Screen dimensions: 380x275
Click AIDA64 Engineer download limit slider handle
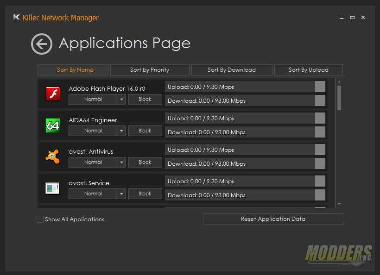click(320, 132)
